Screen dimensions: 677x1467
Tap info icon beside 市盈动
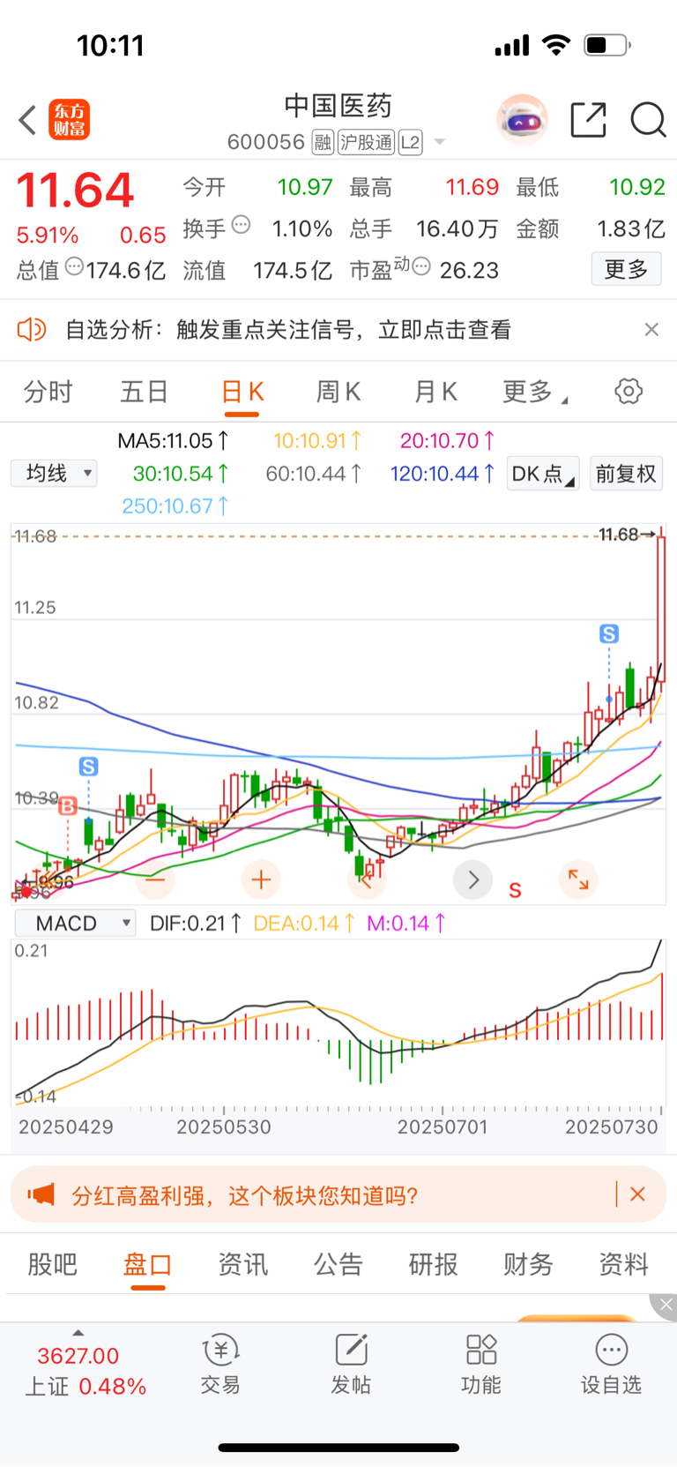[421, 266]
